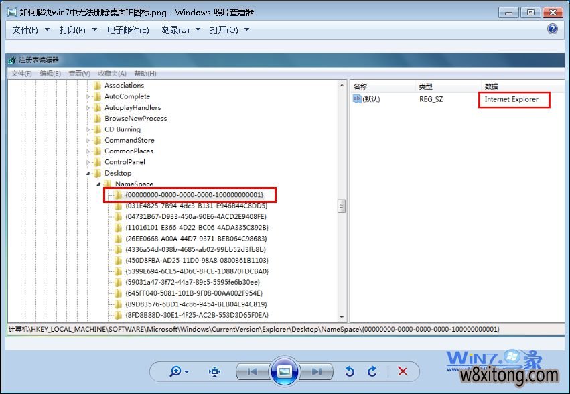Delete the photo using the red X icon
570x394 pixels.
(x=402, y=371)
